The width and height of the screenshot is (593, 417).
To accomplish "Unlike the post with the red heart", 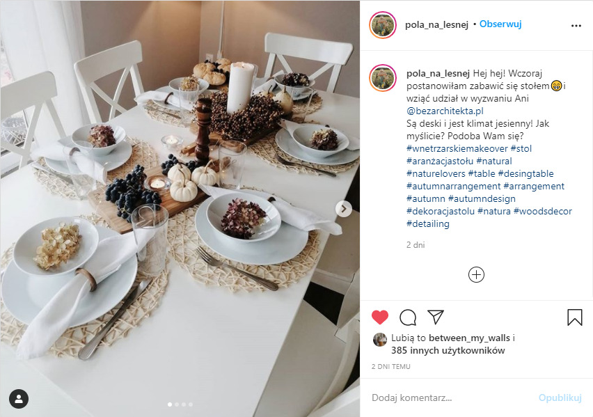I will click(x=380, y=317).
